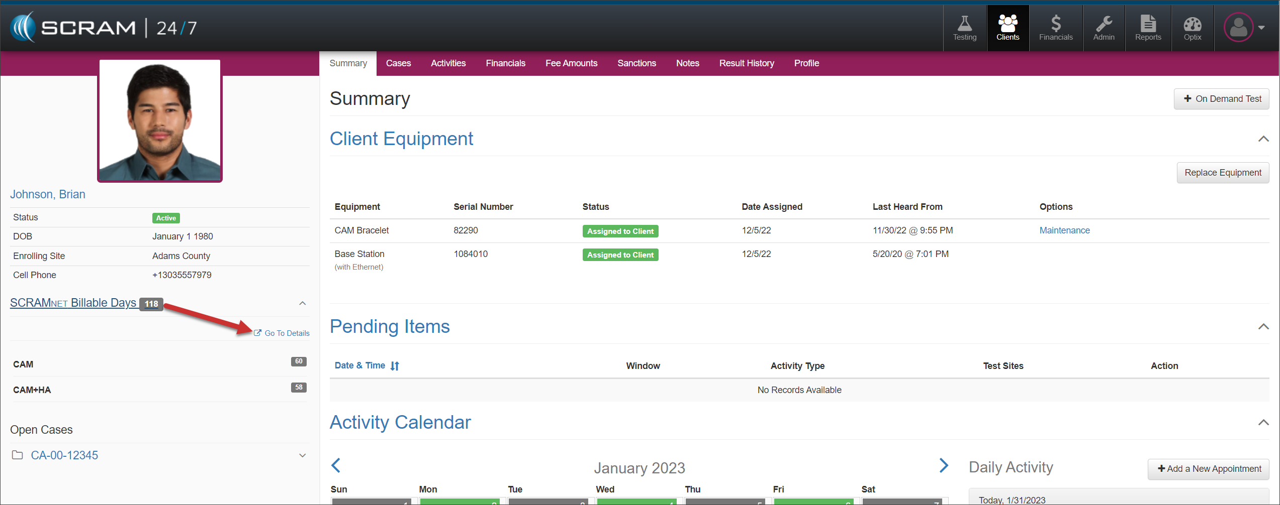Collapse SCRAMNET Billable Days panel
Image resolution: width=1280 pixels, height=505 pixels.
coord(302,303)
